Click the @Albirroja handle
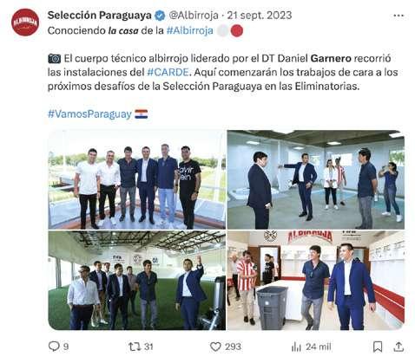Screen dimensions: 415x363 point(194,16)
